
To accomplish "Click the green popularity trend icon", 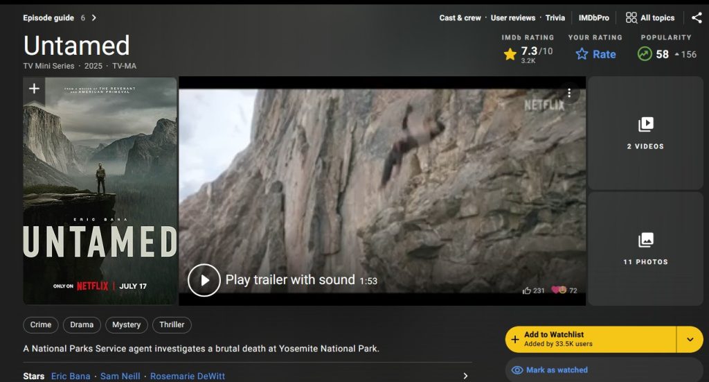I will coord(645,54).
